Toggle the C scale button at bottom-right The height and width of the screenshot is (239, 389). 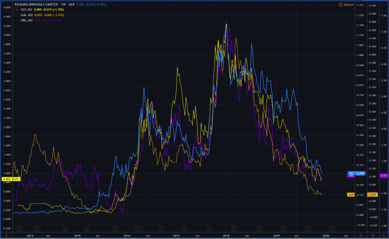(384, 235)
